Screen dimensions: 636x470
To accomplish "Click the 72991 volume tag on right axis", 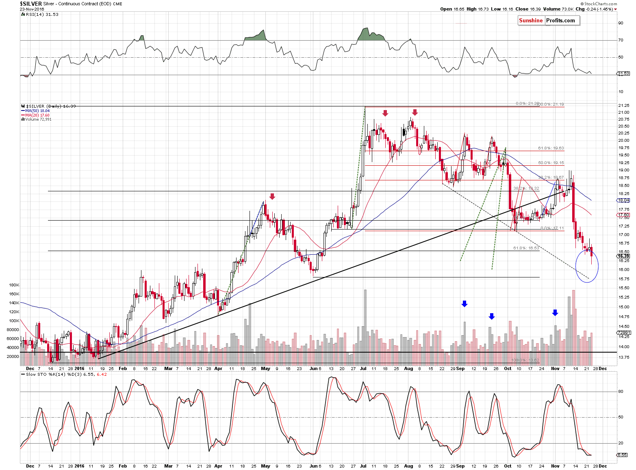I will (x=623, y=332).
